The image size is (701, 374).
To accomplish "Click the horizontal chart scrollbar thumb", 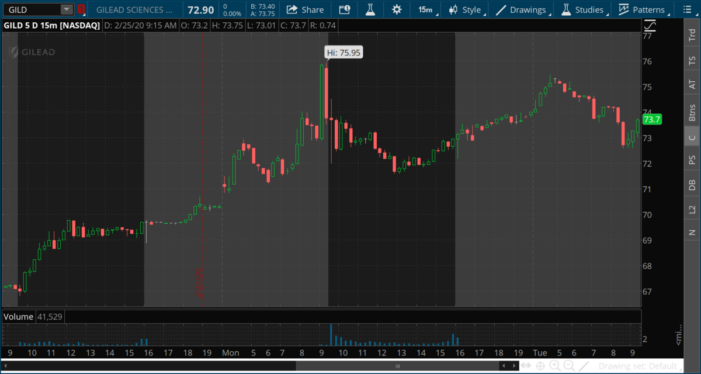I will (398, 366).
